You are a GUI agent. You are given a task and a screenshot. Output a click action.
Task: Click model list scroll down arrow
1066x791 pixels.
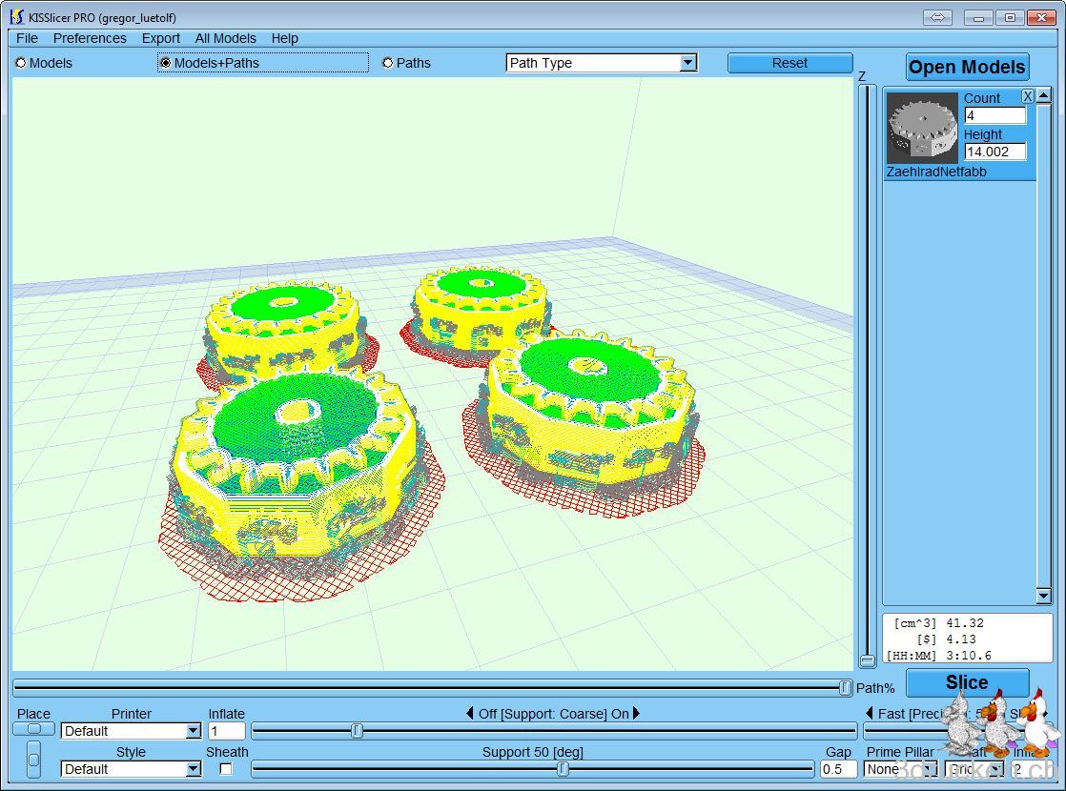(x=1044, y=596)
